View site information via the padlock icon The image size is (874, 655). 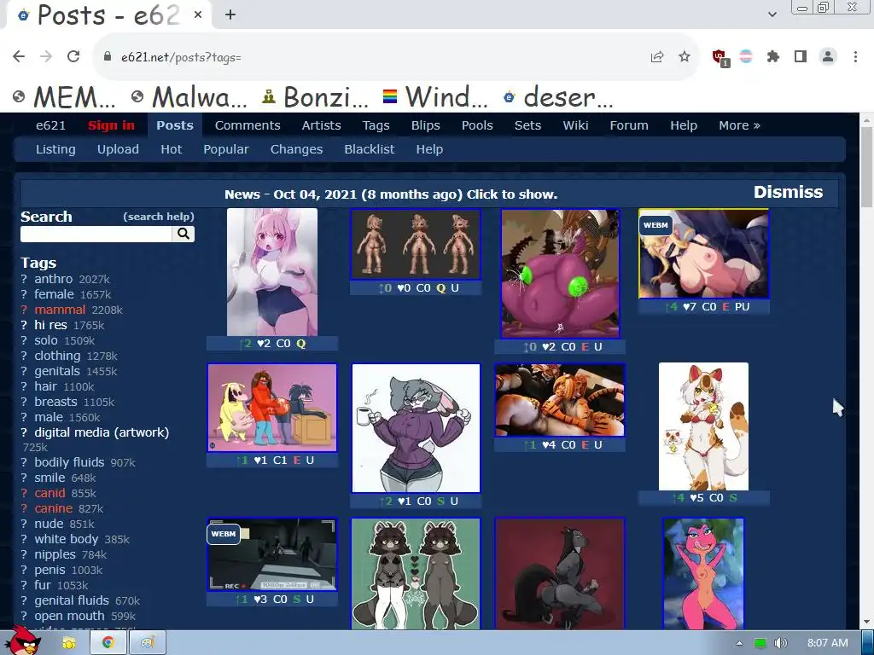[108, 57]
